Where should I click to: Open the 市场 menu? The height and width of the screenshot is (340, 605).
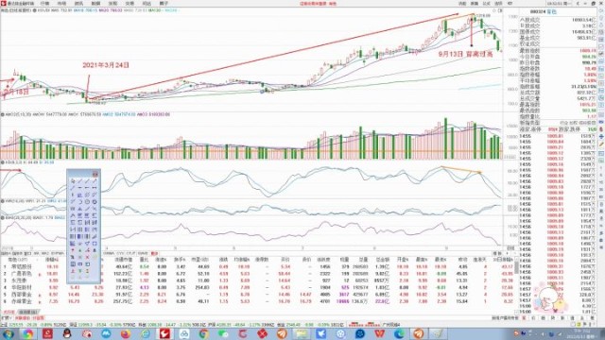pos(61,3)
